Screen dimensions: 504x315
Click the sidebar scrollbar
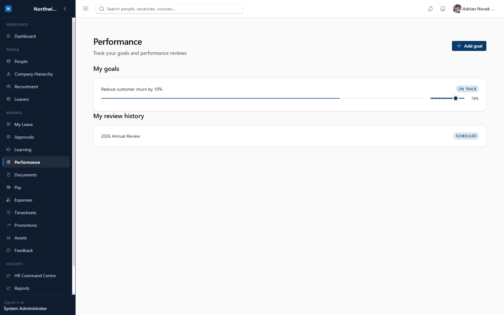tap(74, 143)
